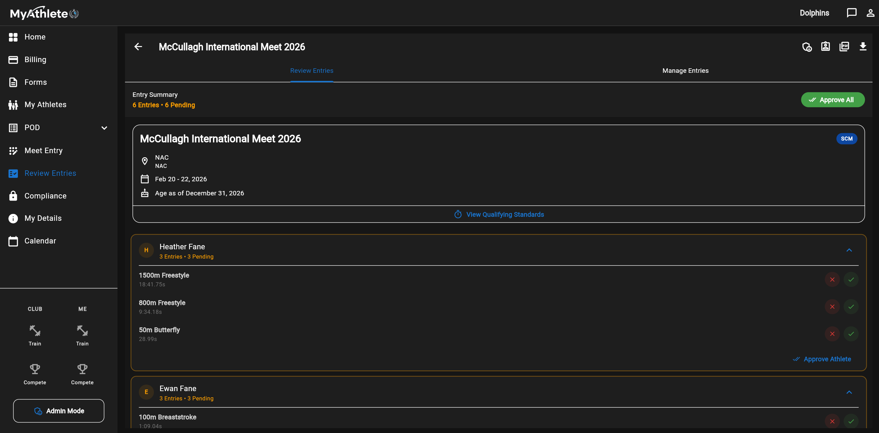The image size is (879, 433).
Task: Collapse Ewan Fane's entries section
Action: 849,392
